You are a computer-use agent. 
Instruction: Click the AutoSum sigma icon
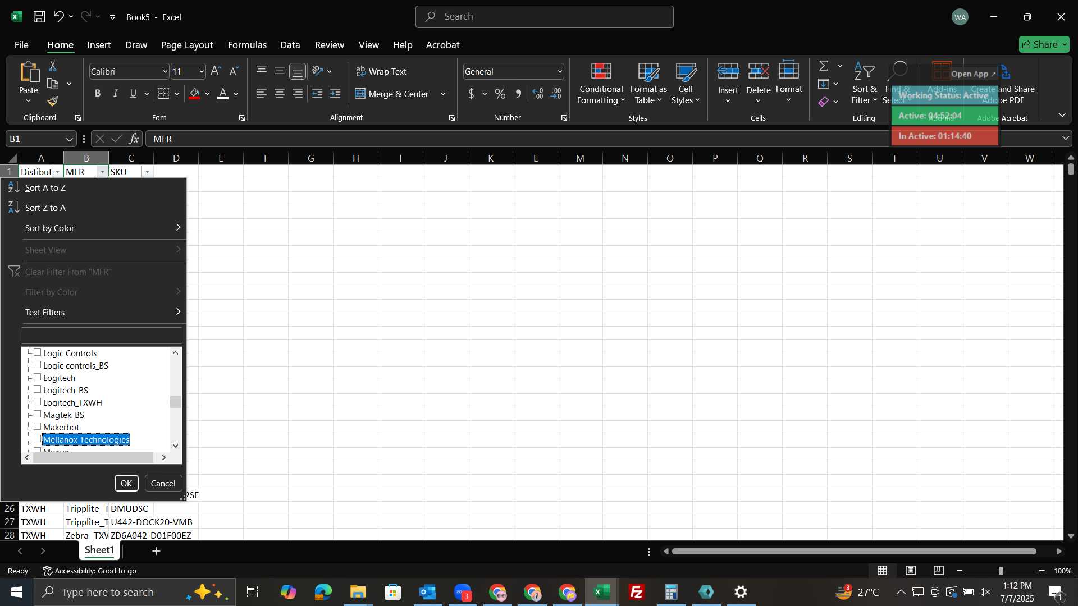824,66
